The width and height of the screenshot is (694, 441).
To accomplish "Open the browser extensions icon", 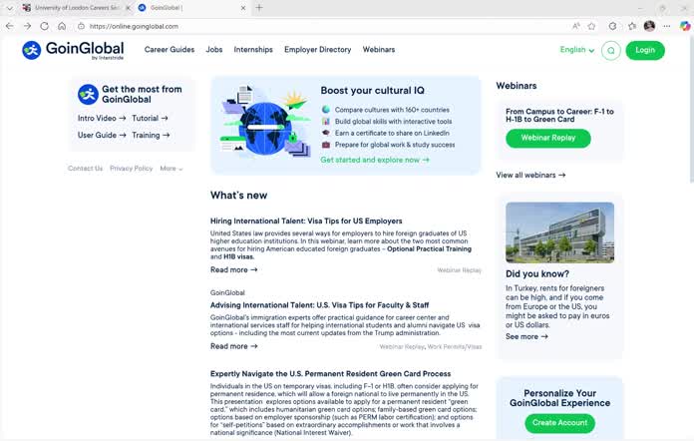I will pos(612,26).
